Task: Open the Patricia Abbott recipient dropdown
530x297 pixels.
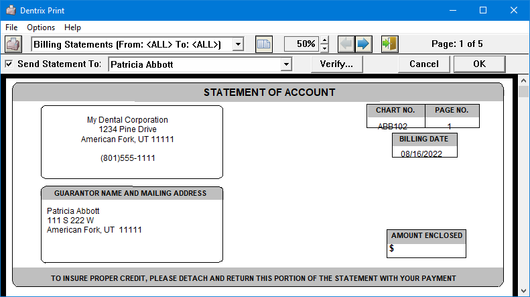Action: (287, 64)
